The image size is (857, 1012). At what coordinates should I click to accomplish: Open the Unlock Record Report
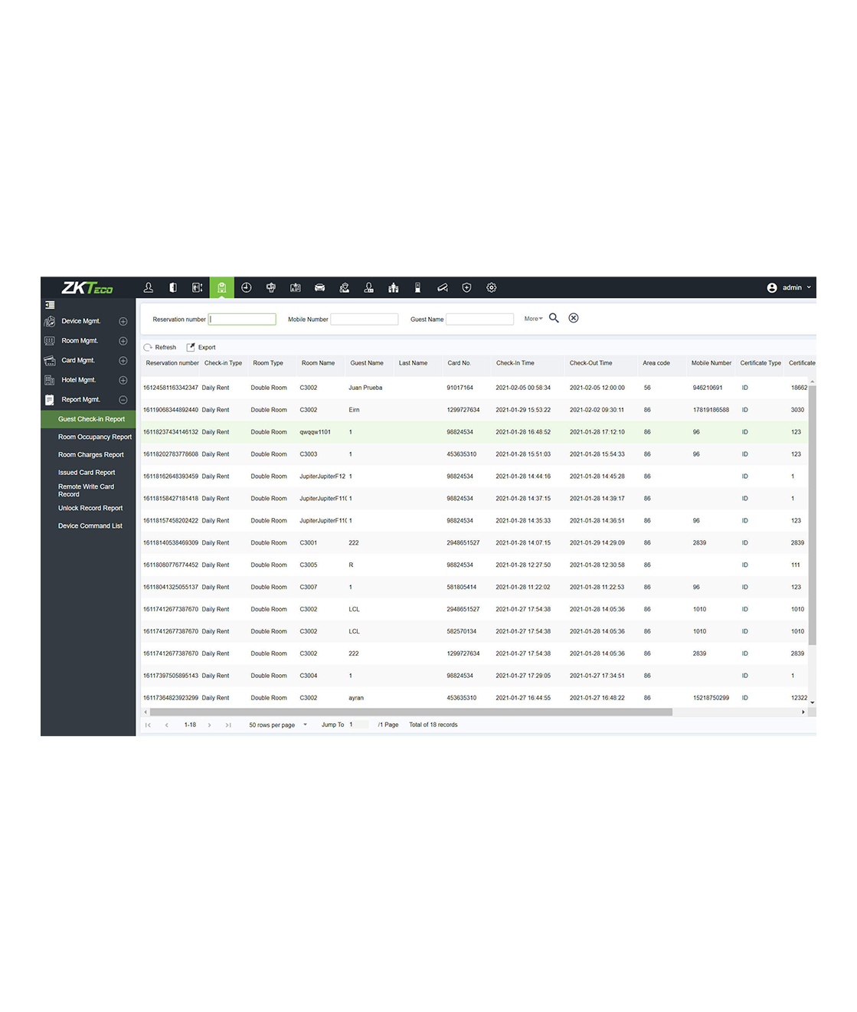click(x=90, y=508)
